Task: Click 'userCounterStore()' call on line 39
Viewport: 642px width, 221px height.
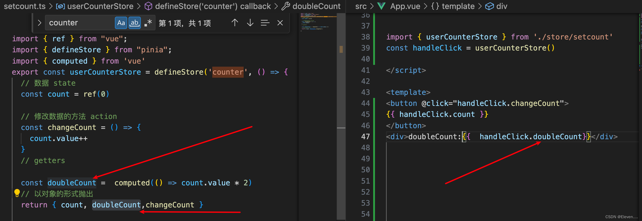Action: pyautogui.click(x=515, y=48)
